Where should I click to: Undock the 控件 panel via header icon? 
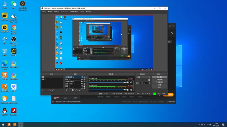(166, 74)
